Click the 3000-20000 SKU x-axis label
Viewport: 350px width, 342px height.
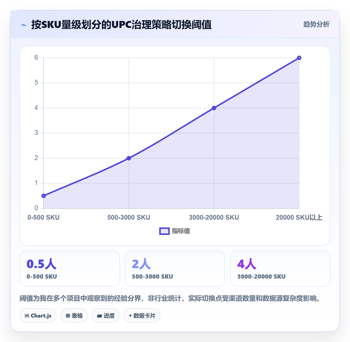[214, 217]
